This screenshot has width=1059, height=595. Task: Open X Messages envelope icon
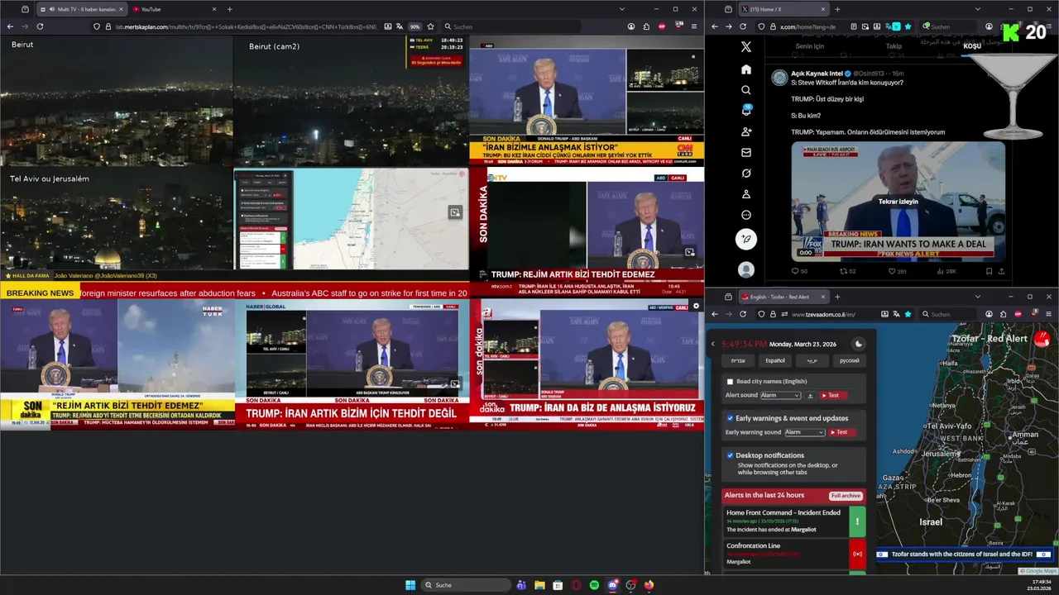click(746, 153)
